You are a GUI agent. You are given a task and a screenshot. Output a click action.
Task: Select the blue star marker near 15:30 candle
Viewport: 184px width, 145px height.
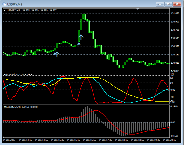(55, 54)
